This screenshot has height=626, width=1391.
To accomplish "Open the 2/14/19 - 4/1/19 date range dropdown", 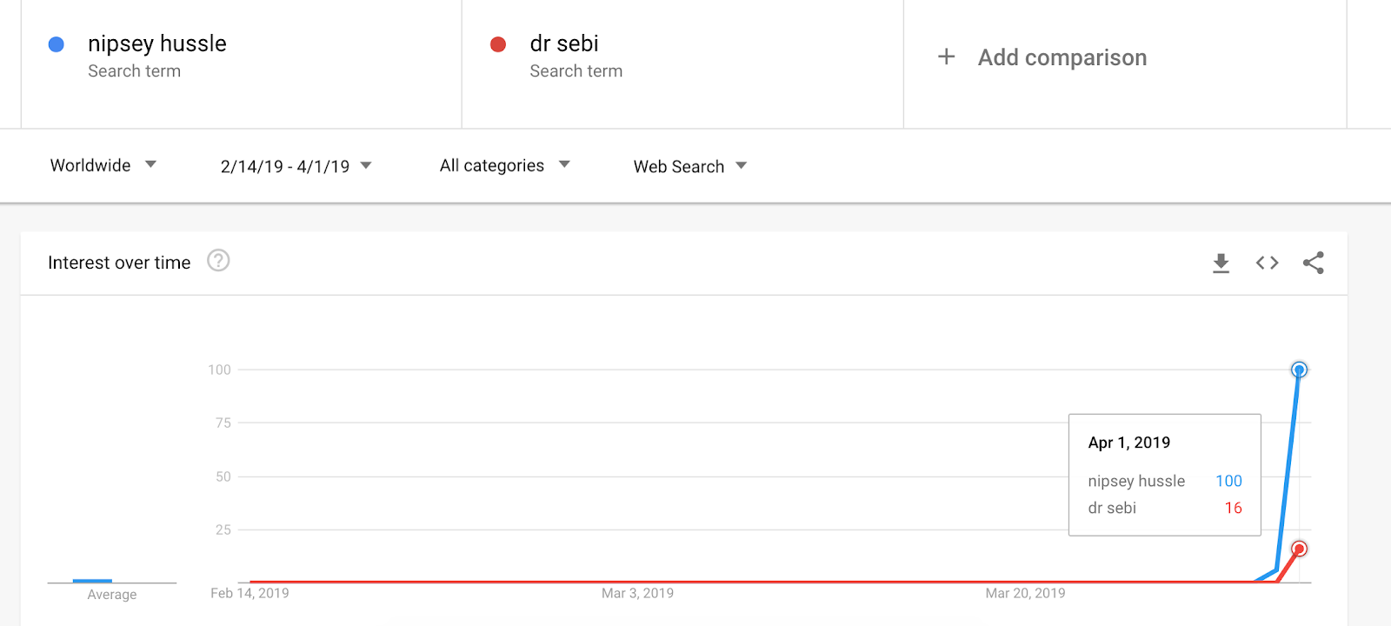I will pos(296,166).
